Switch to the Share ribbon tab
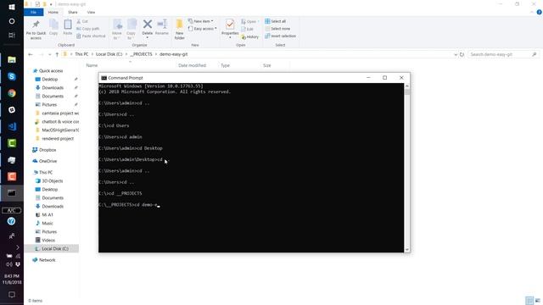This screenshot has height=305, width=543. pos(73,12)
